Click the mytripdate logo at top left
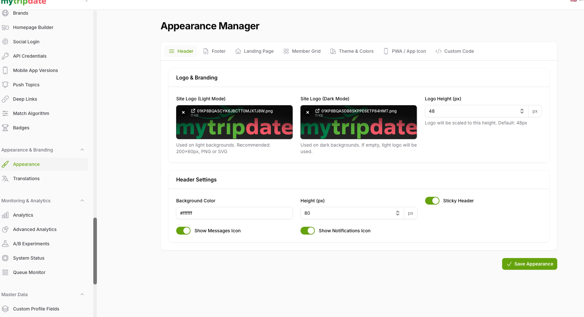The image size is (584, 317). coord(23,3)
